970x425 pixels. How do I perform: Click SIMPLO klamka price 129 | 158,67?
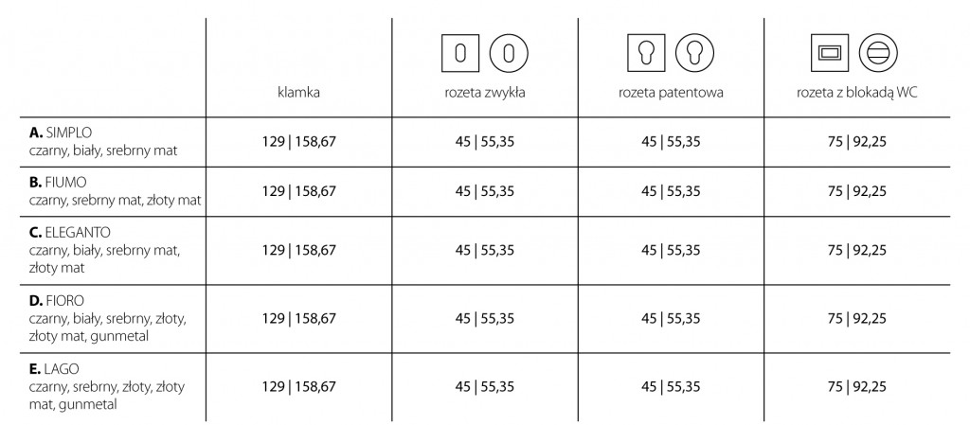pos(298,142)
